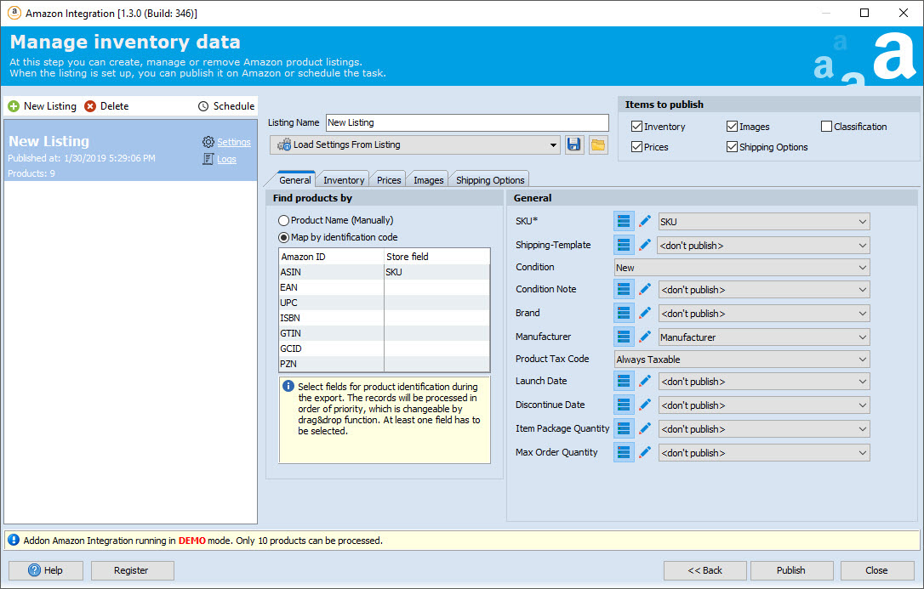
Task: Click the save settings floppy disk icon
Action: click(x=574, y=144)
